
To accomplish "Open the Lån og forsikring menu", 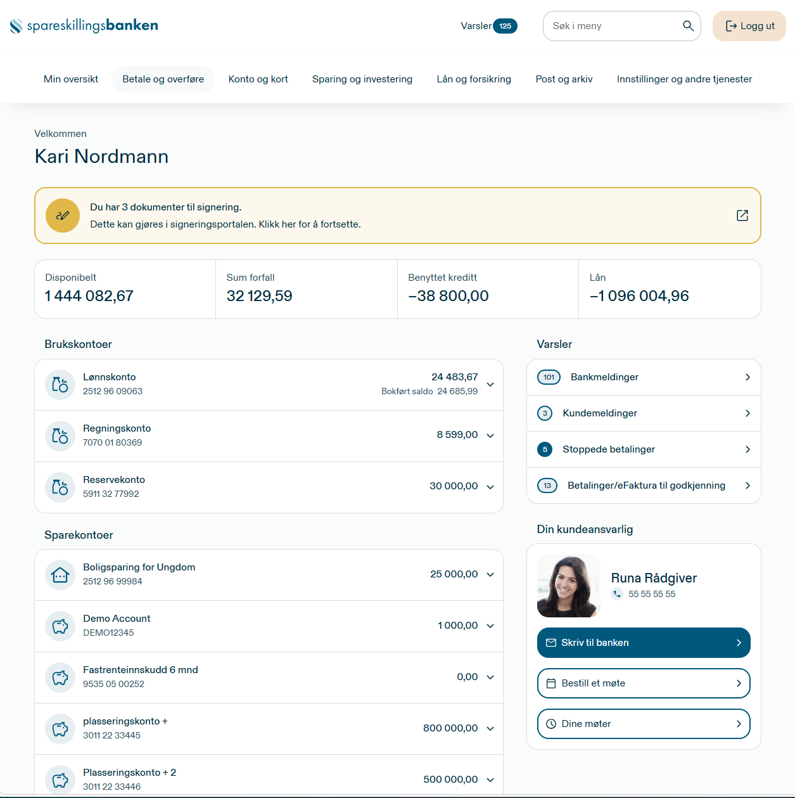I will (x=474, y=79).
